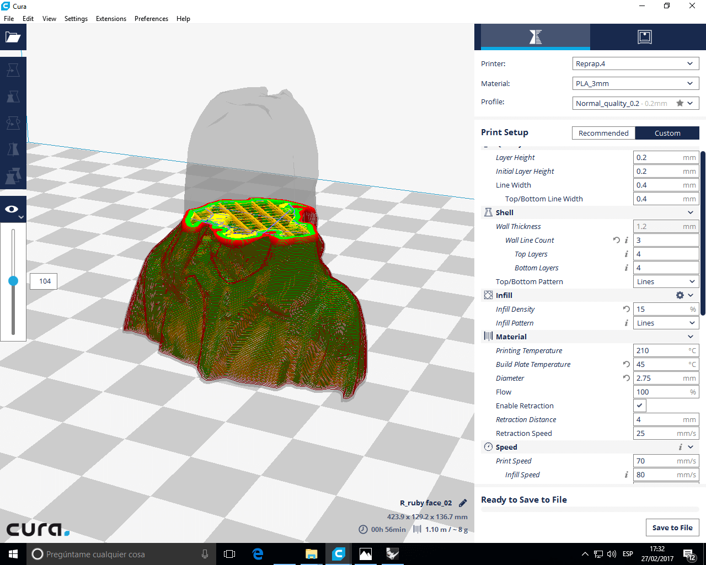Show info for Top Layers setting
706x565 pixels.
(627, 254)
